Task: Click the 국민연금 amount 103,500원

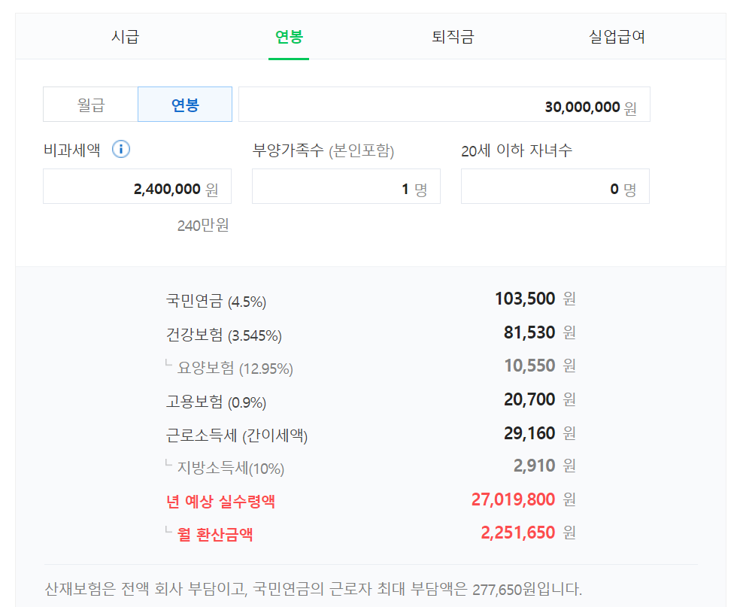Action: [525, 299]
